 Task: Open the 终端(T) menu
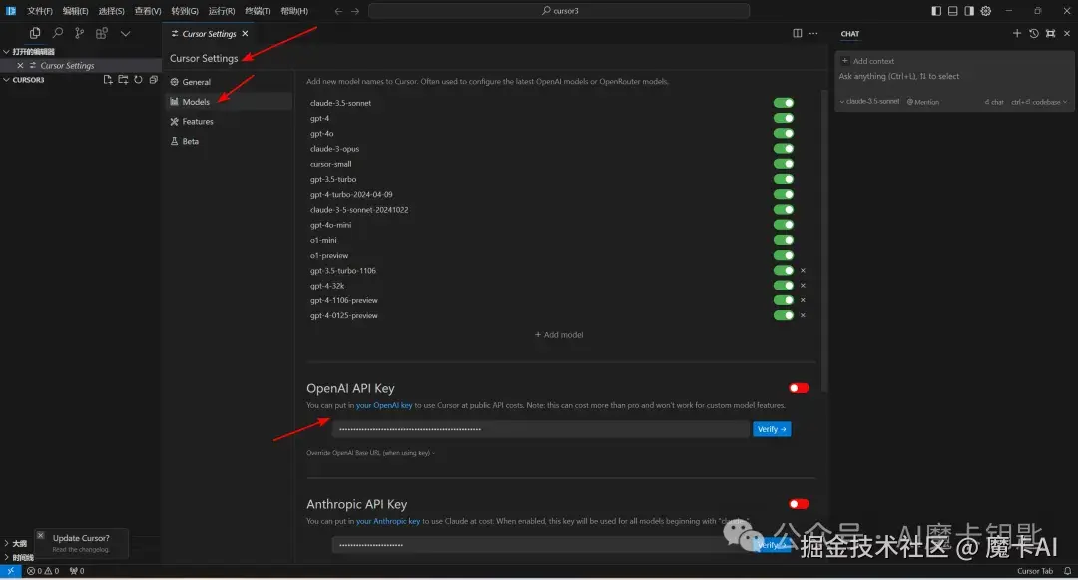tap(258, 11)
